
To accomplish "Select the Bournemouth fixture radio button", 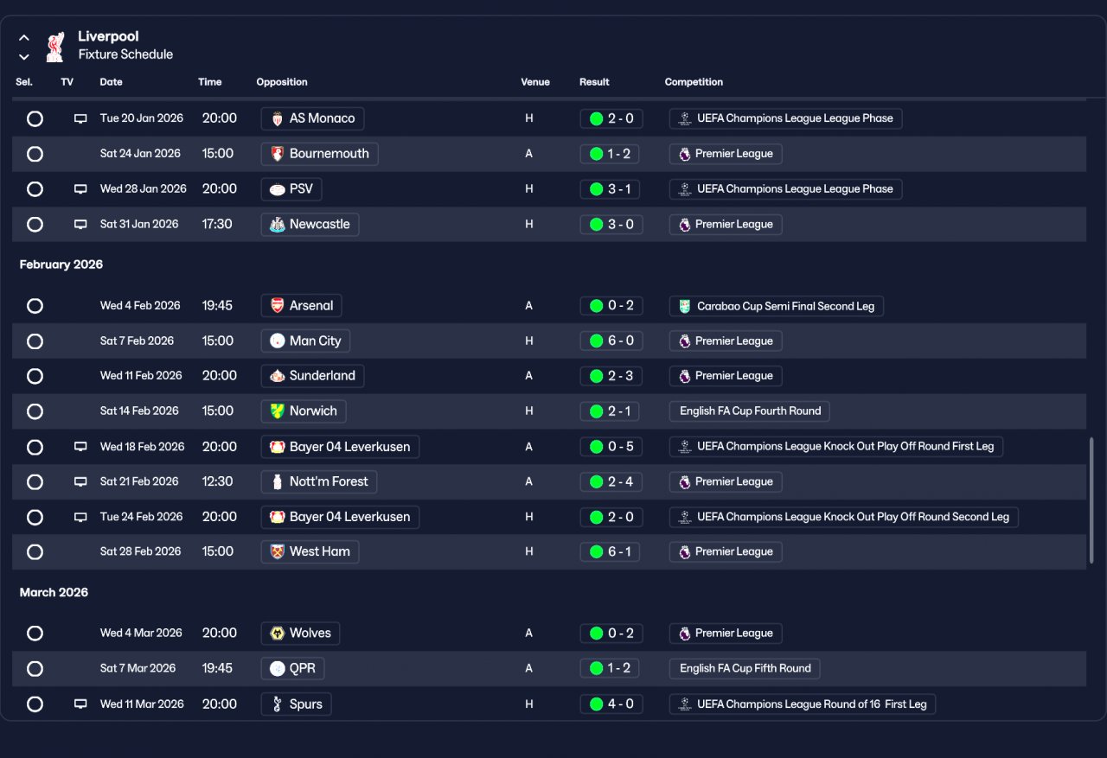I will click(x=35, y=154).
